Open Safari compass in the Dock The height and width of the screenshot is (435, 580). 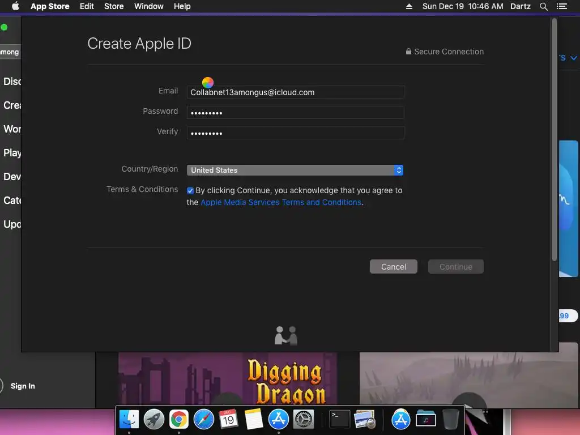[204, 420]
